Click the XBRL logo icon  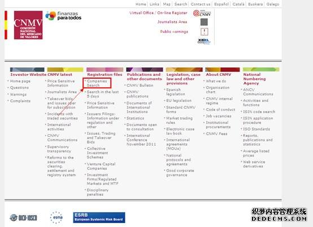(x=204, y=41)
